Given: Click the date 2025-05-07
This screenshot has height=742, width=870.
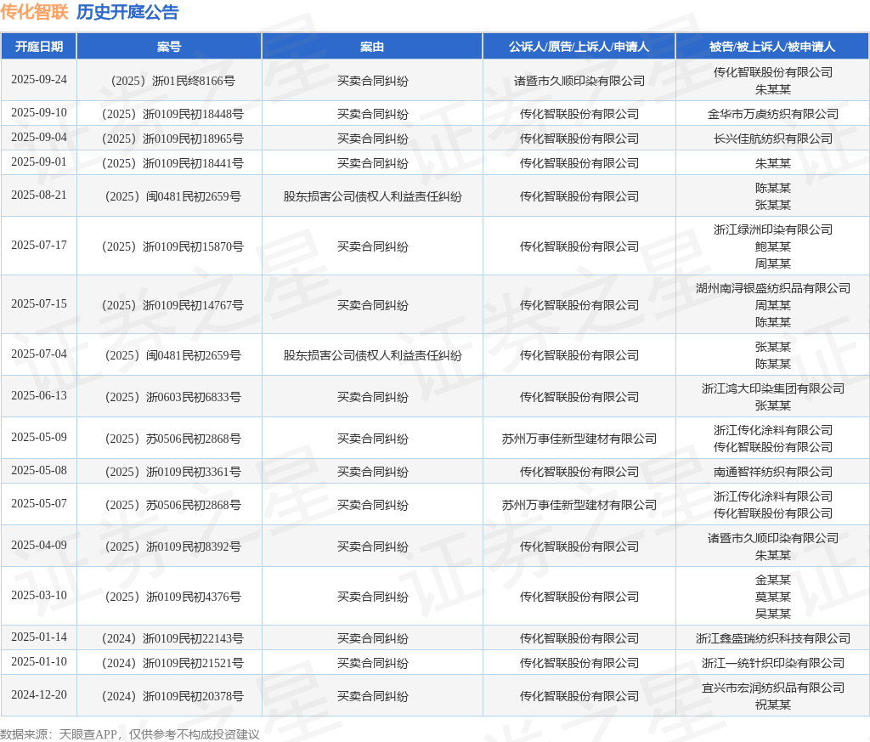Looking at the screenshot, I should coord(39,503).
